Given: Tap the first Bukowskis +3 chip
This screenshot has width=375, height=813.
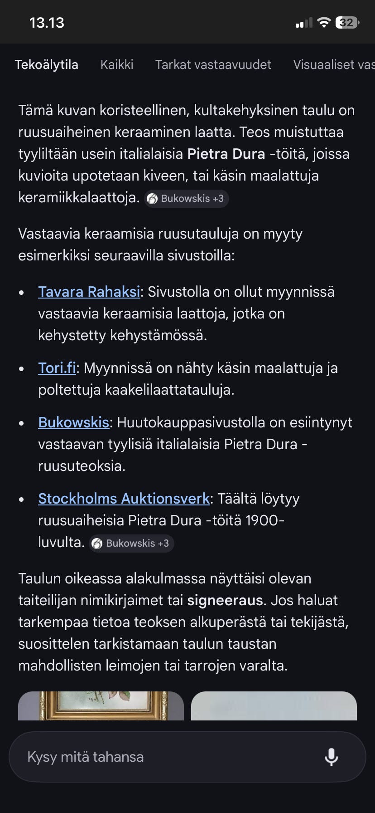Looking at the screenshot, I should [x=186, y=198].
